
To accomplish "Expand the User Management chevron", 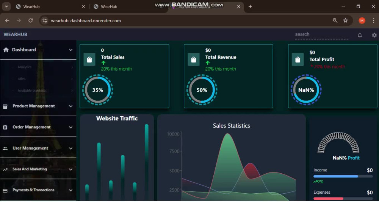I will [x=70, y=148].
